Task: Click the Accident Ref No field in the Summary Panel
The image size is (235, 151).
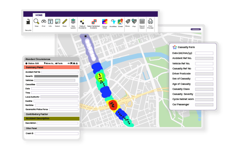Action: click(60, 72)
